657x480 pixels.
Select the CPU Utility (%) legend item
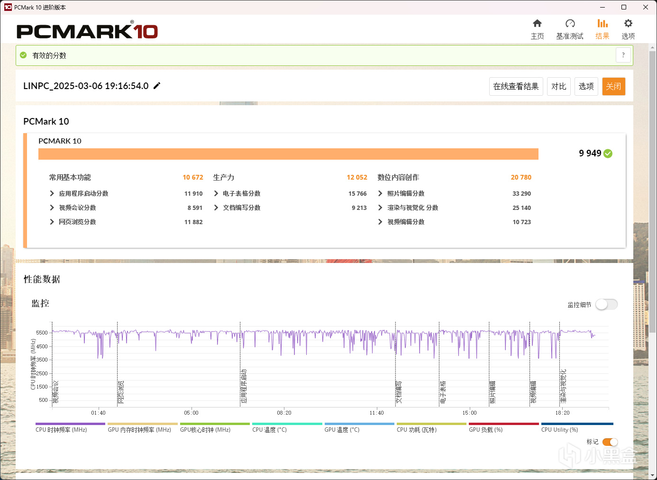pos(577,427)
